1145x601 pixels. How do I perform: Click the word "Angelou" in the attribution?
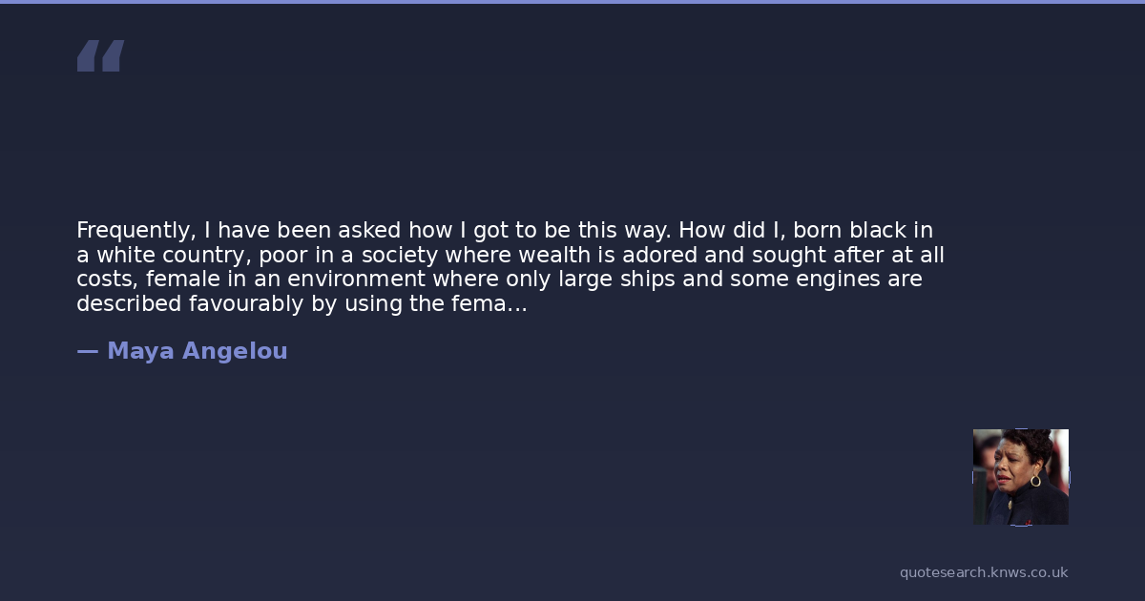pyautogui.click(x=235, y=351)
